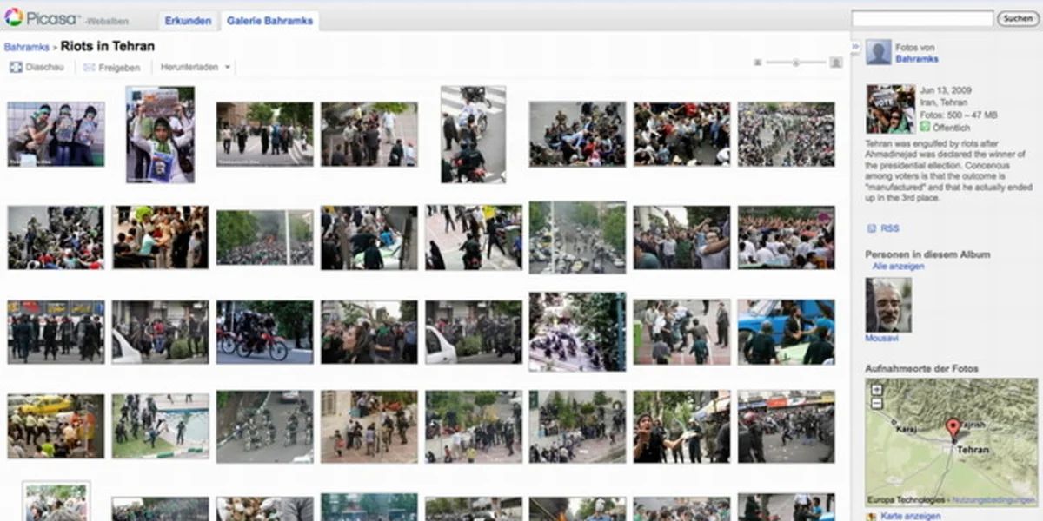
Task: Select the Galerie Bahramks tab
Action: click(x=269, y=21)
